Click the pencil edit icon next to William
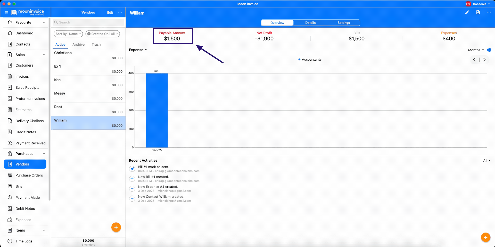The image size is (495, 247). (467, 12)
